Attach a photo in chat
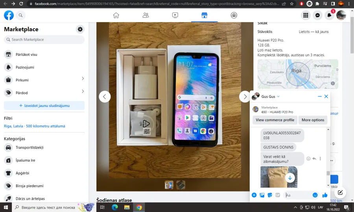This screenshot has width=354, height=212. click(x=262, y=195)
